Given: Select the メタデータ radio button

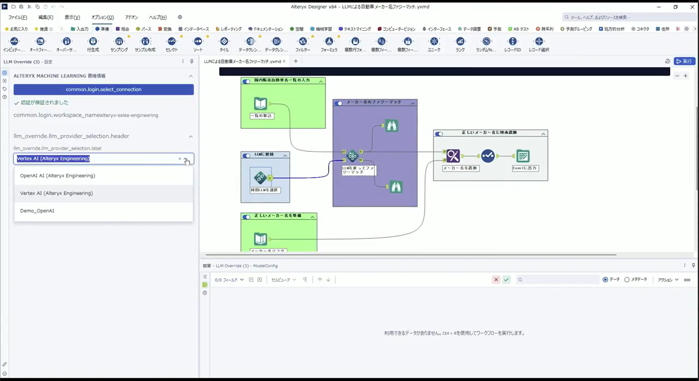Looking at the screenshot, I should (x=627, y=280).
